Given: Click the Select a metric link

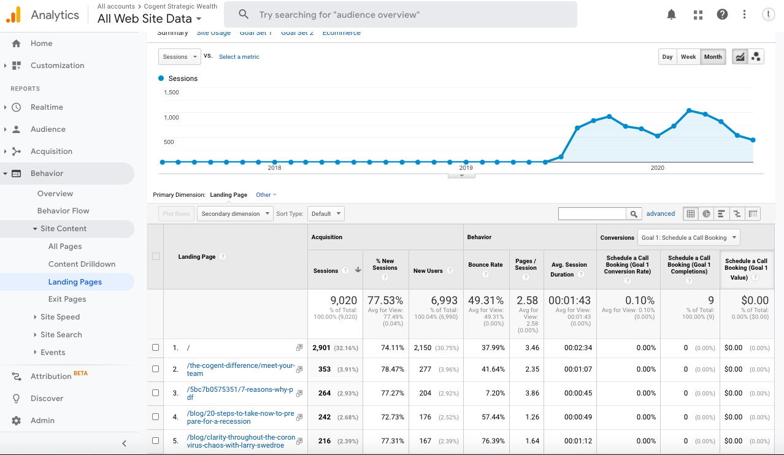Looking at the screenshot, I should tap(239, 56).
